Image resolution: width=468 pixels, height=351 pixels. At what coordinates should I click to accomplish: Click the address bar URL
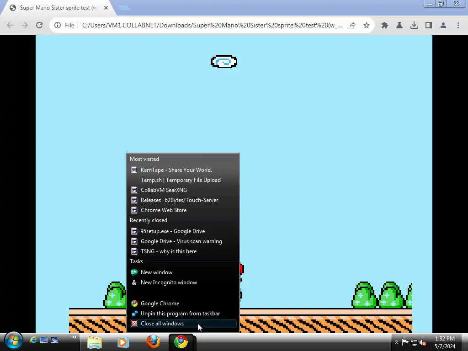(x=212, y=26)
